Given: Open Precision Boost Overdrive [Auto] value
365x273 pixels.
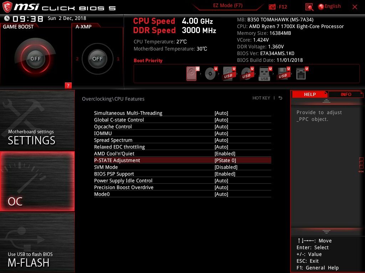Looking at the screenshot, I should (x=221, y=187).
